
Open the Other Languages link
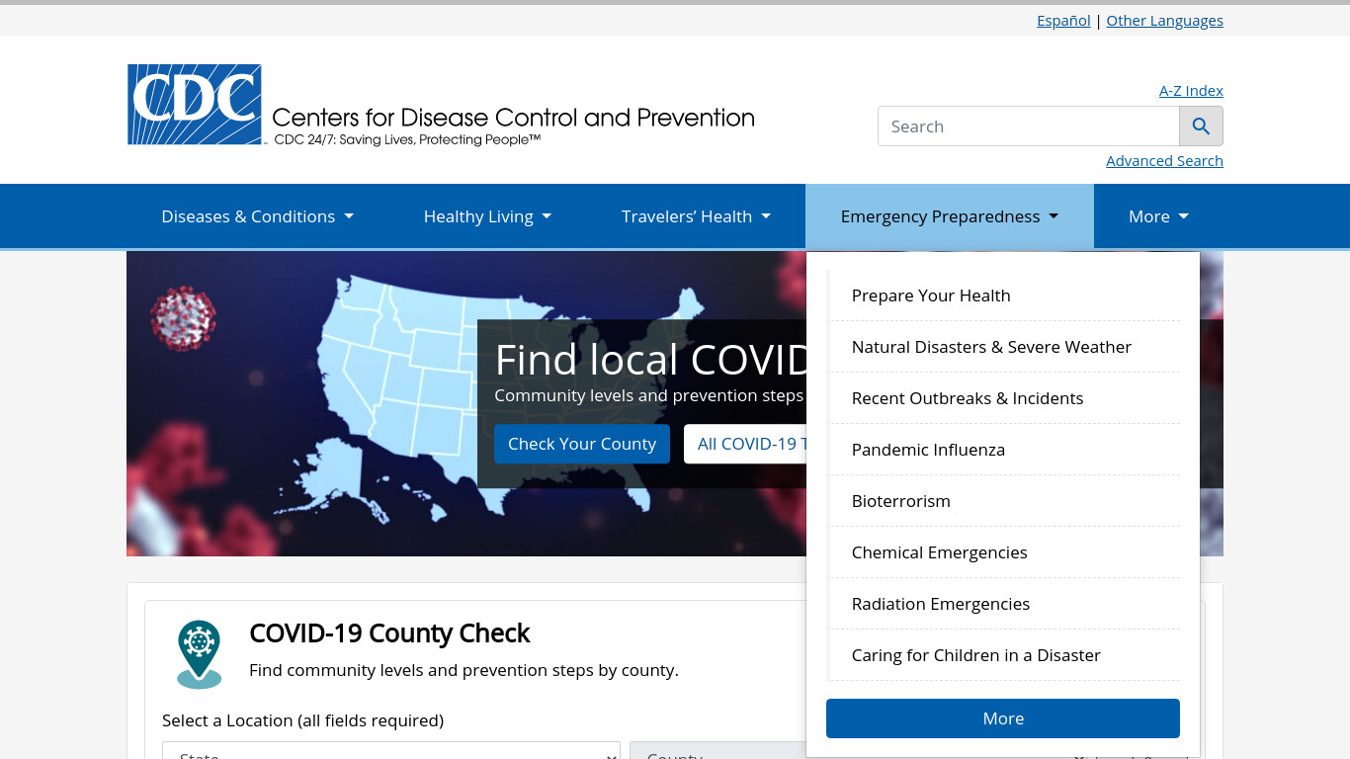click(1164, 21)
